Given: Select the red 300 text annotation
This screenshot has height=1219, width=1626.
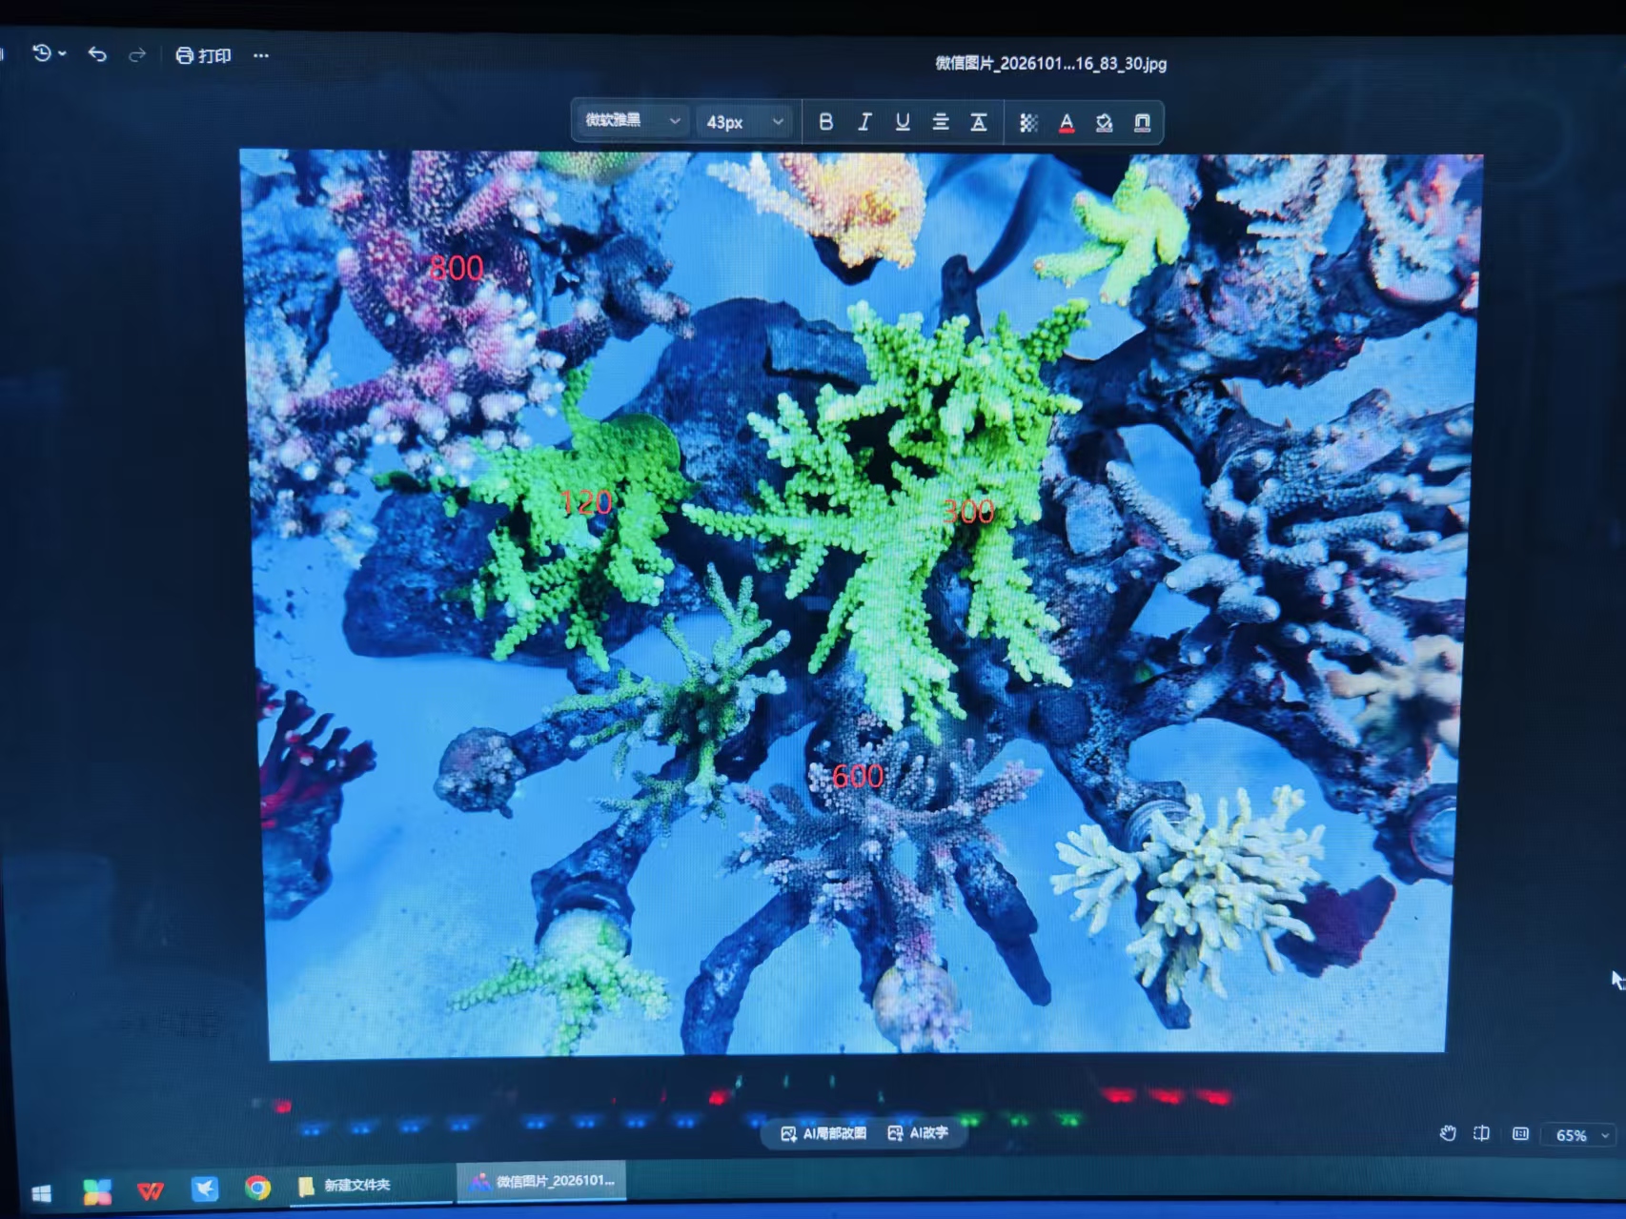Looking at the screenshot, I should [x=968, y=512].
